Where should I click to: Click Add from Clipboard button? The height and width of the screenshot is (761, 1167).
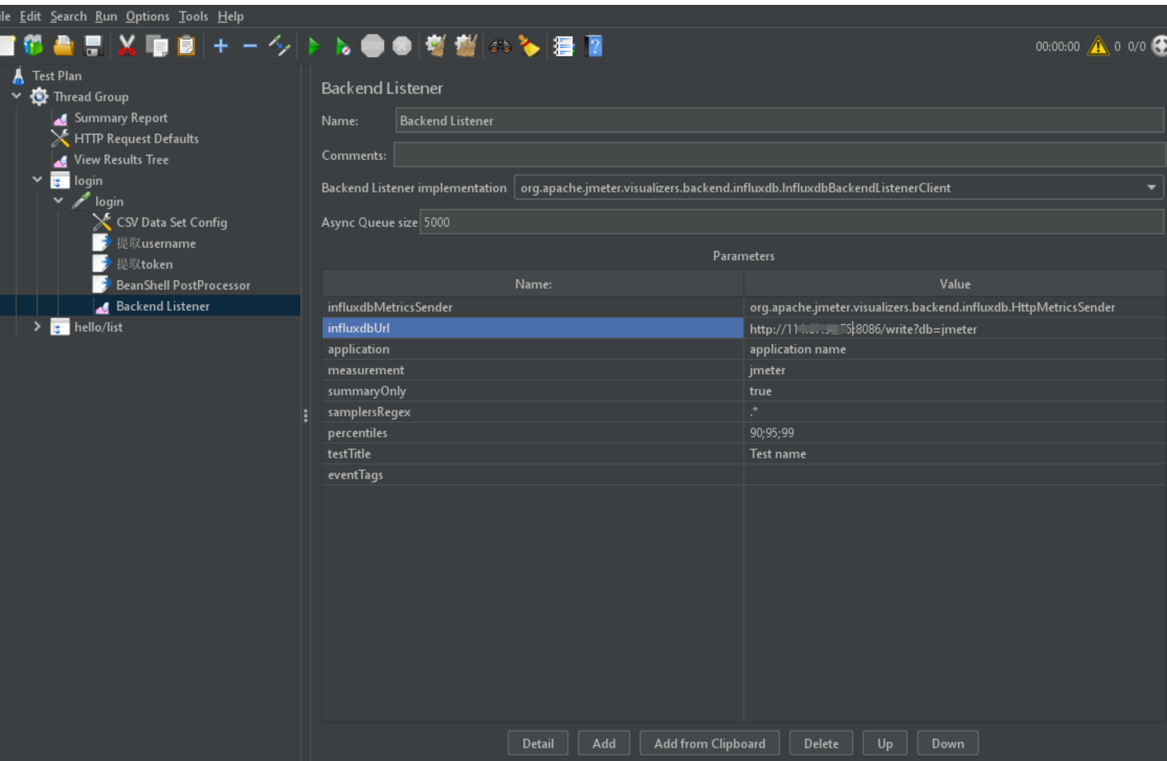(709, 744)
